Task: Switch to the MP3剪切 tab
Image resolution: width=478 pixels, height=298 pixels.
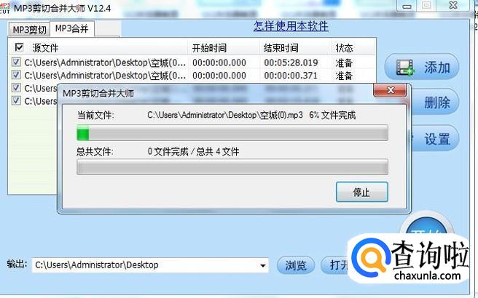Action: click(x=29, y=30)
